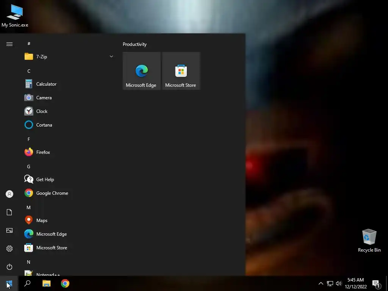
Task: Click the Microsoft Edge tile
Action: [142, 71]
